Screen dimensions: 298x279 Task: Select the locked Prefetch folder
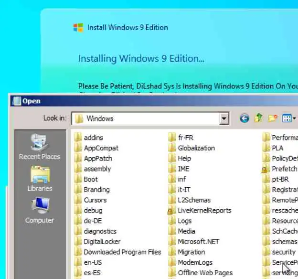pyautogui.click(x=279, y=169)
